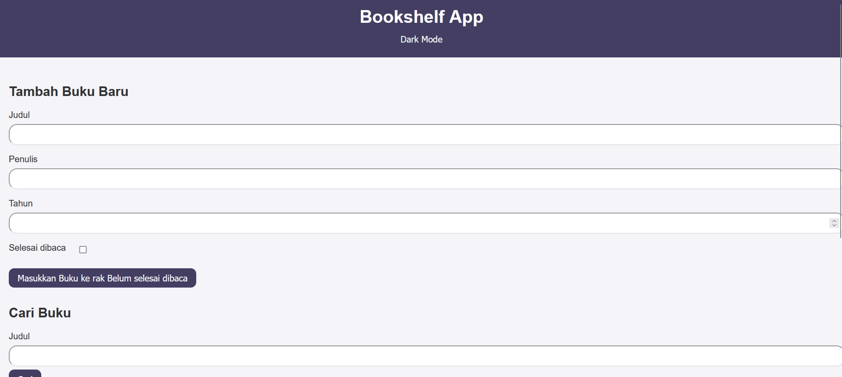Viewport: 842px width, 377px height.
Task: Click the search Judul field under Cari Buku
Action: [x=395, y=356]
